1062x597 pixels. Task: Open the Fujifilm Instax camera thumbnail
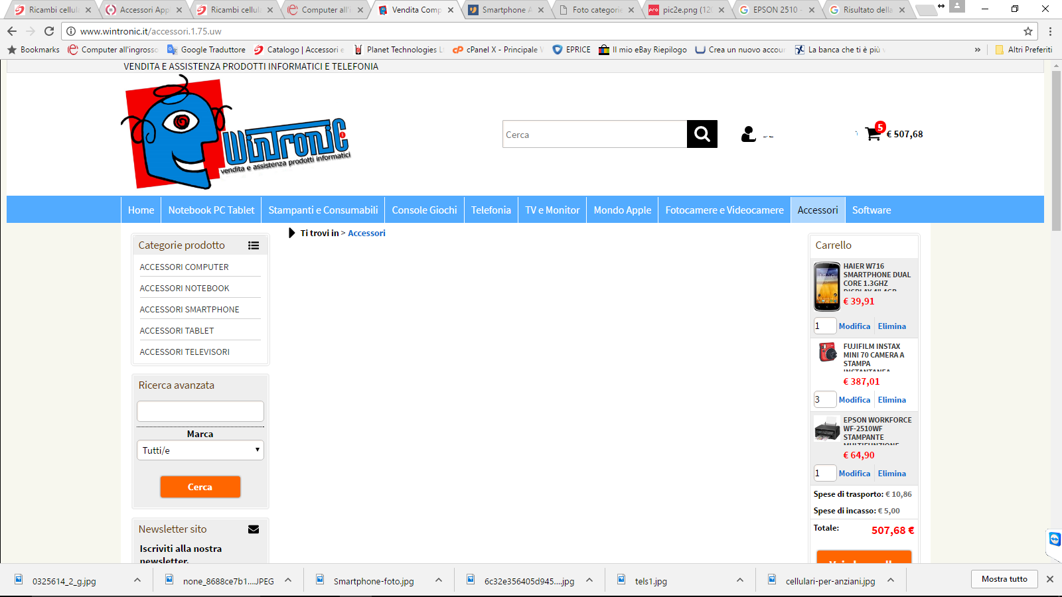(x=827, y=352)
